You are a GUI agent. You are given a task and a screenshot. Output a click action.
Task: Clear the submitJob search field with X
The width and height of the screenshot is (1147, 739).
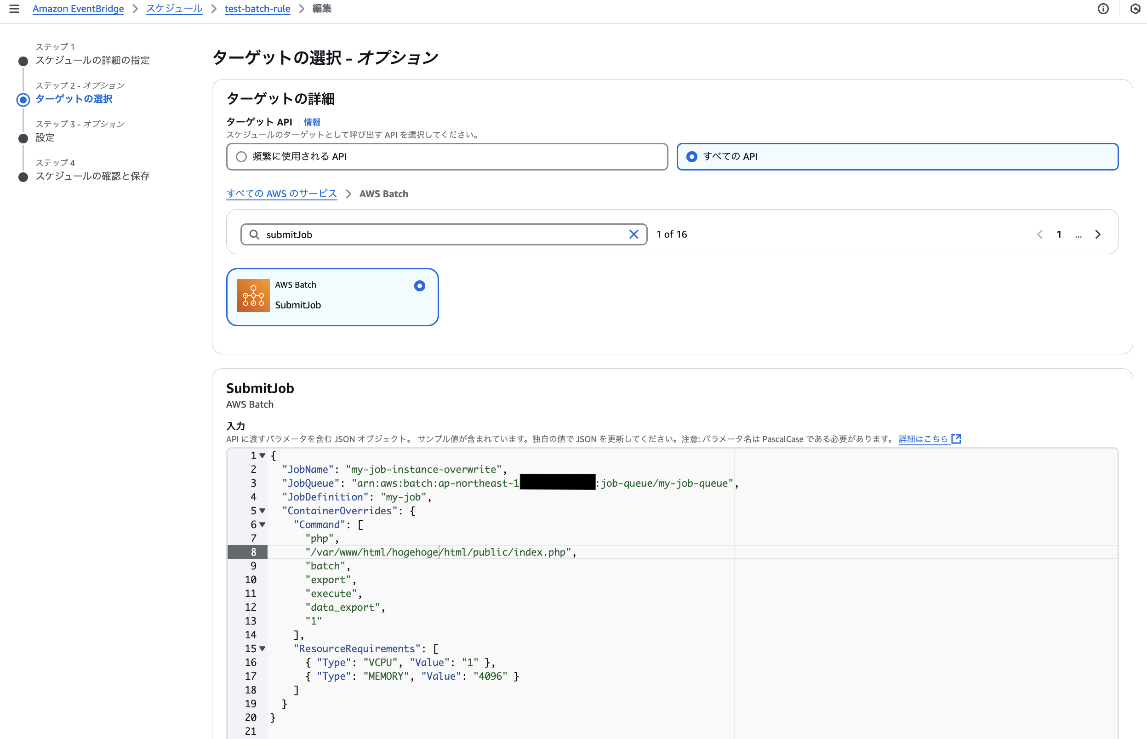(633, 234)
